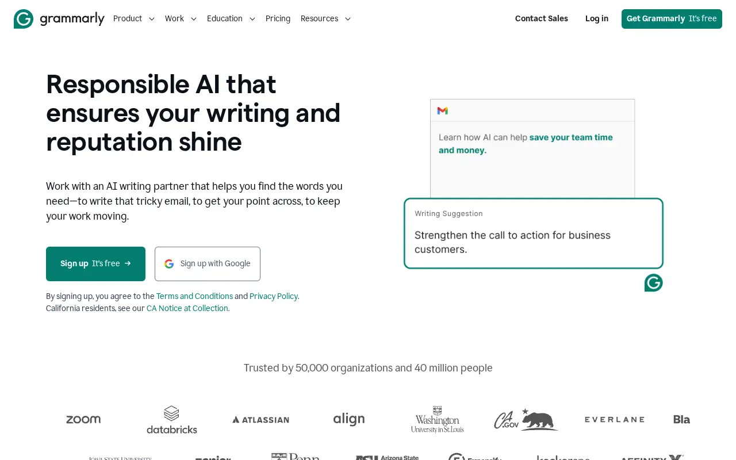Viewport: 736px width, 460px height.
Task: Click the Gmail icon in the demo card
Action: tap(442, 110)
